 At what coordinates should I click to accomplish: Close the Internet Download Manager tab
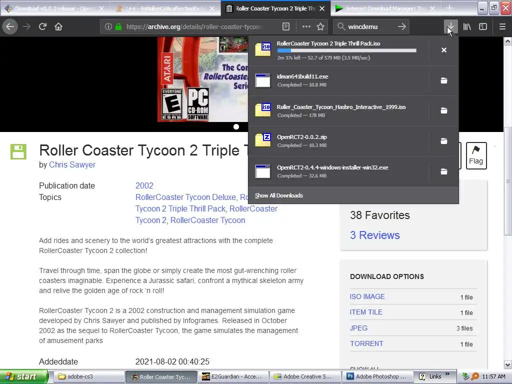pos(432,8)
